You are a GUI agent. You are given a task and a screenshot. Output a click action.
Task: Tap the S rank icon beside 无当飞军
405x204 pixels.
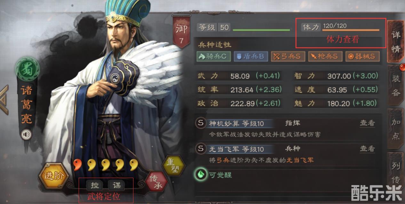coord(201,149)
